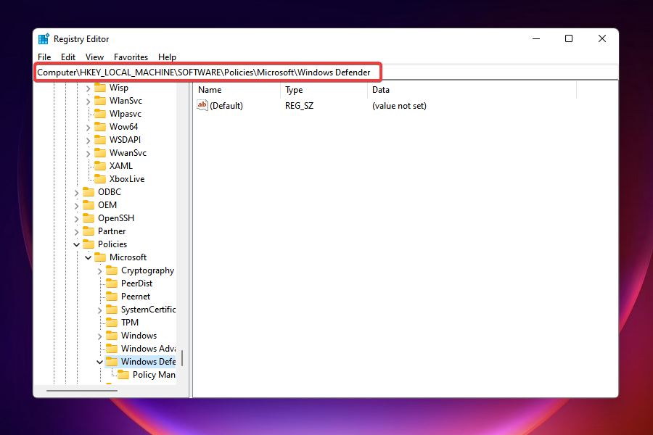Select the Partner folder icon
Image resolution: width=653 pixels, height=435 pixels.
coord(89,231)
